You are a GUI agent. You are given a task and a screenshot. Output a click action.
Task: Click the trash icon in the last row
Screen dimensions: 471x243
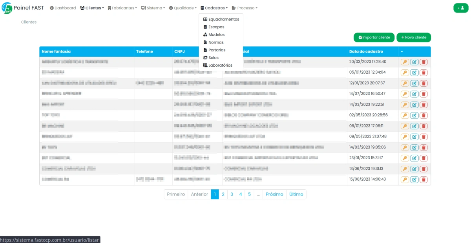pyautogui.click(x=424, y=179)
